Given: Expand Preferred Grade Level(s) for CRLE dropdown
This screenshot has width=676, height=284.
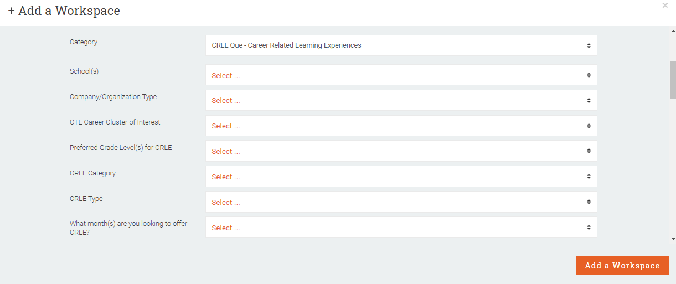Looking at the screenshot, I should 401,152.
